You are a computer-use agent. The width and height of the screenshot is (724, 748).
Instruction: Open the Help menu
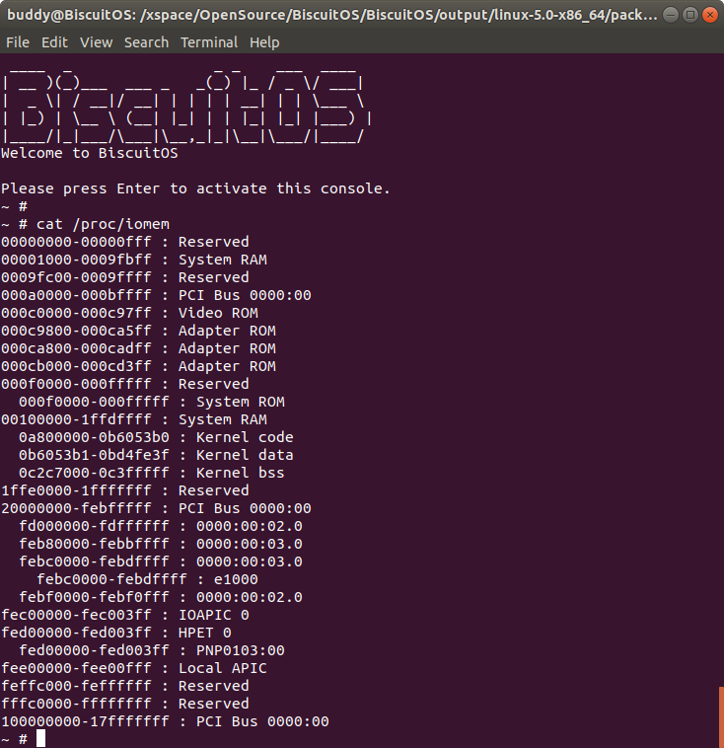(x=264, y=42)
